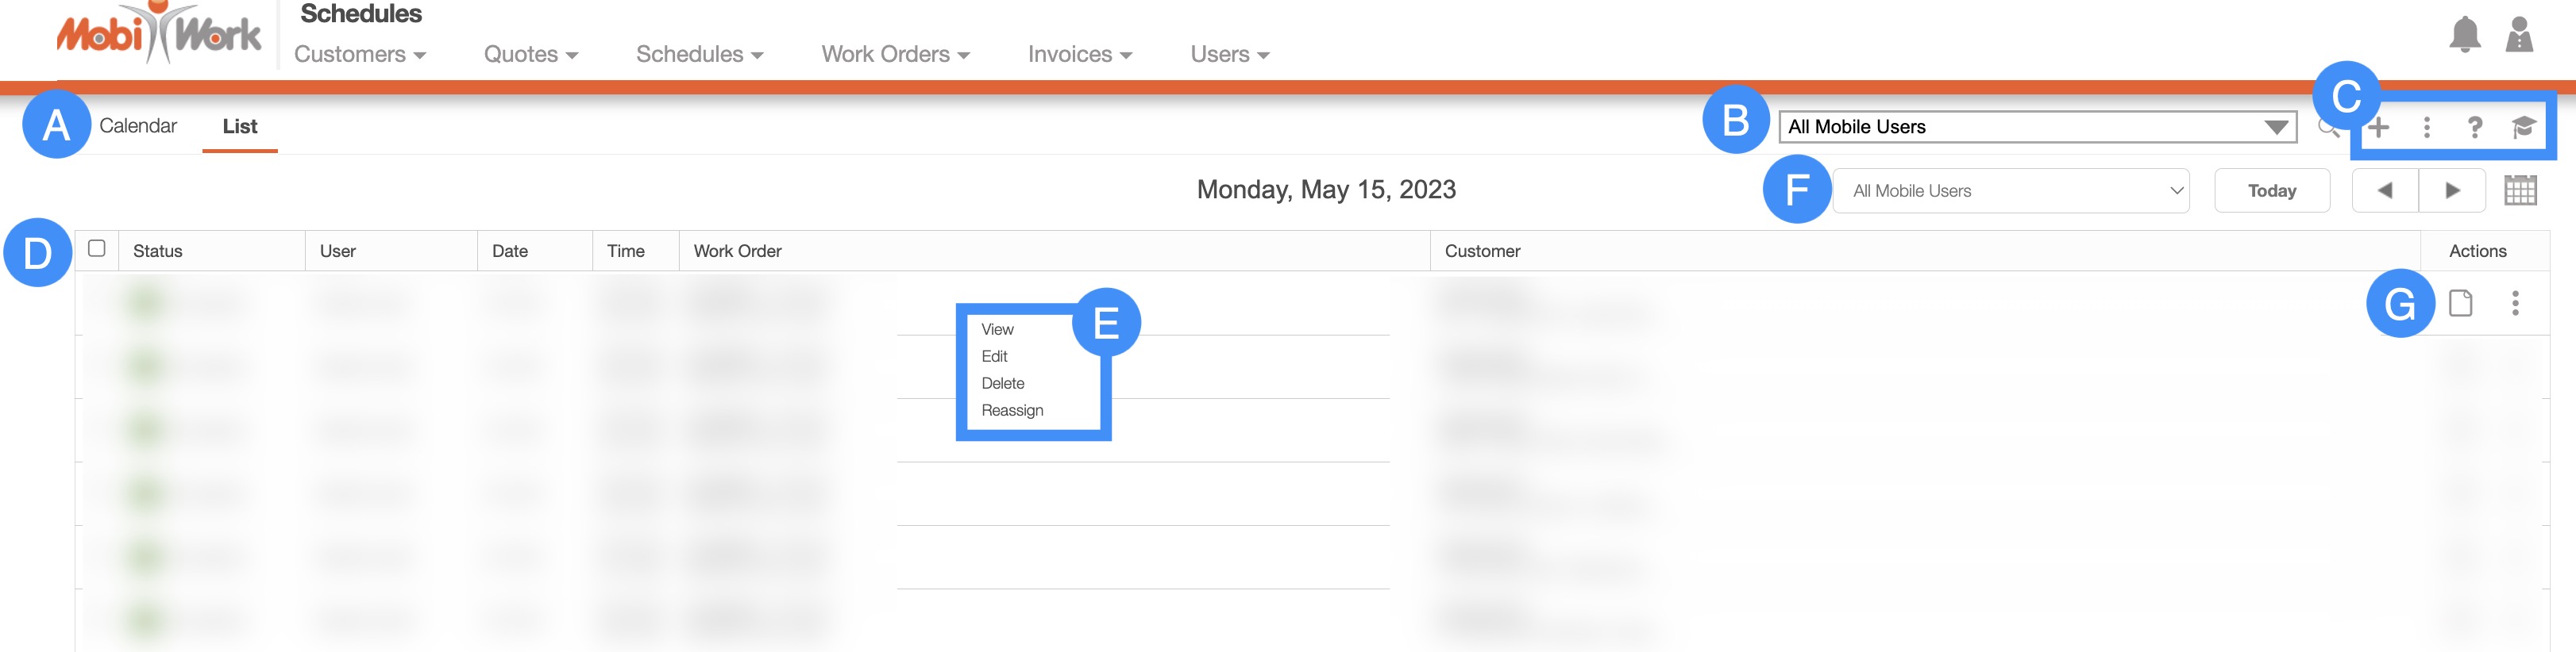Expand the Customers navigation dropdown
2576x652 pixels.
pos(360,55)
